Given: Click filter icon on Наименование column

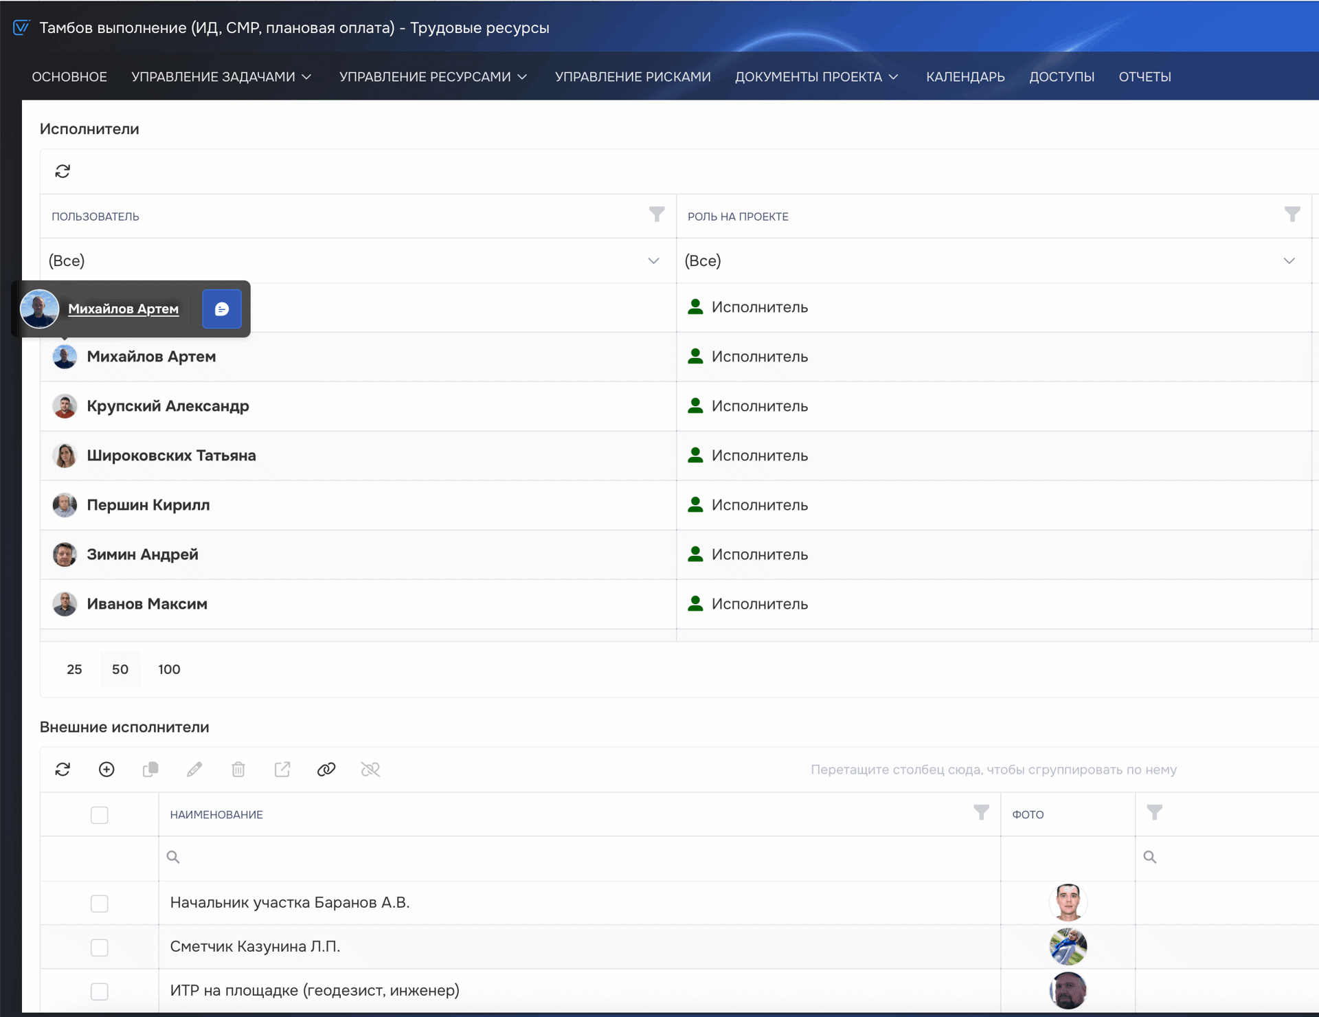Looking at the screenshot, I should [981, 813].
